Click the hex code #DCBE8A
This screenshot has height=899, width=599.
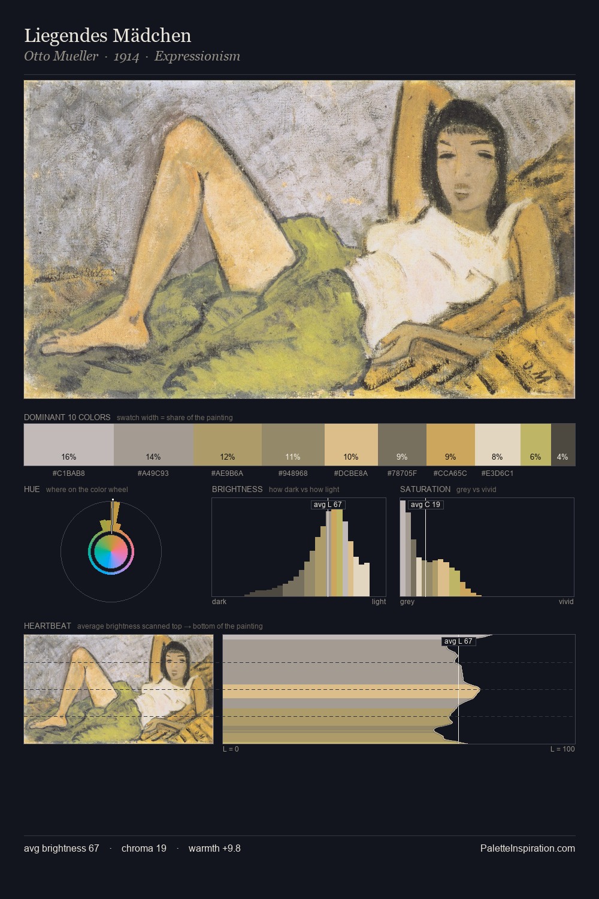point(351,473)
